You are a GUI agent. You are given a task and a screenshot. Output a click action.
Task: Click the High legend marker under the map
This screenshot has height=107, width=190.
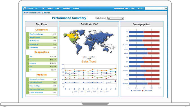point(87,59)
